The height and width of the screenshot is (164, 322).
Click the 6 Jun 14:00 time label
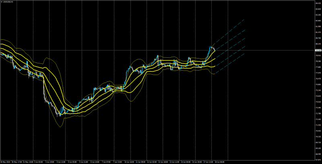click(x=96, y=162)
